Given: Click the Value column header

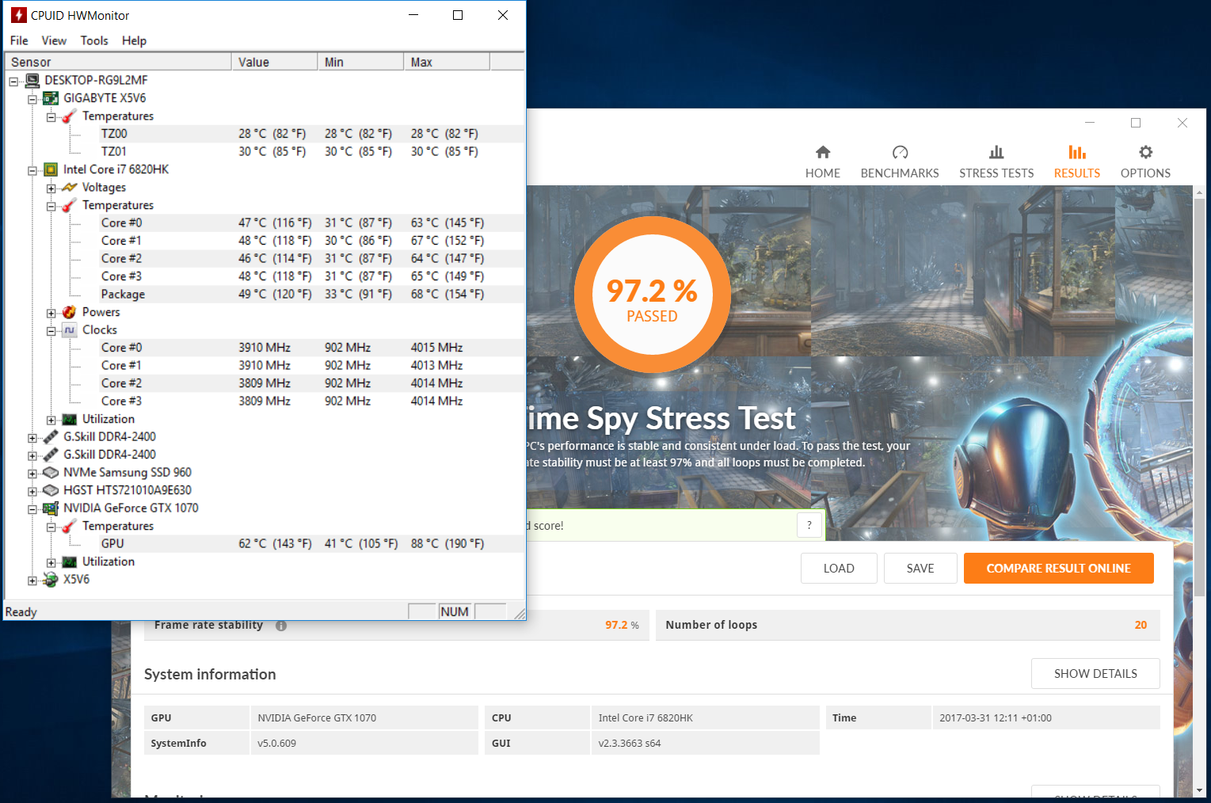Looking at the screenshot, I should (x=275, y=62).
